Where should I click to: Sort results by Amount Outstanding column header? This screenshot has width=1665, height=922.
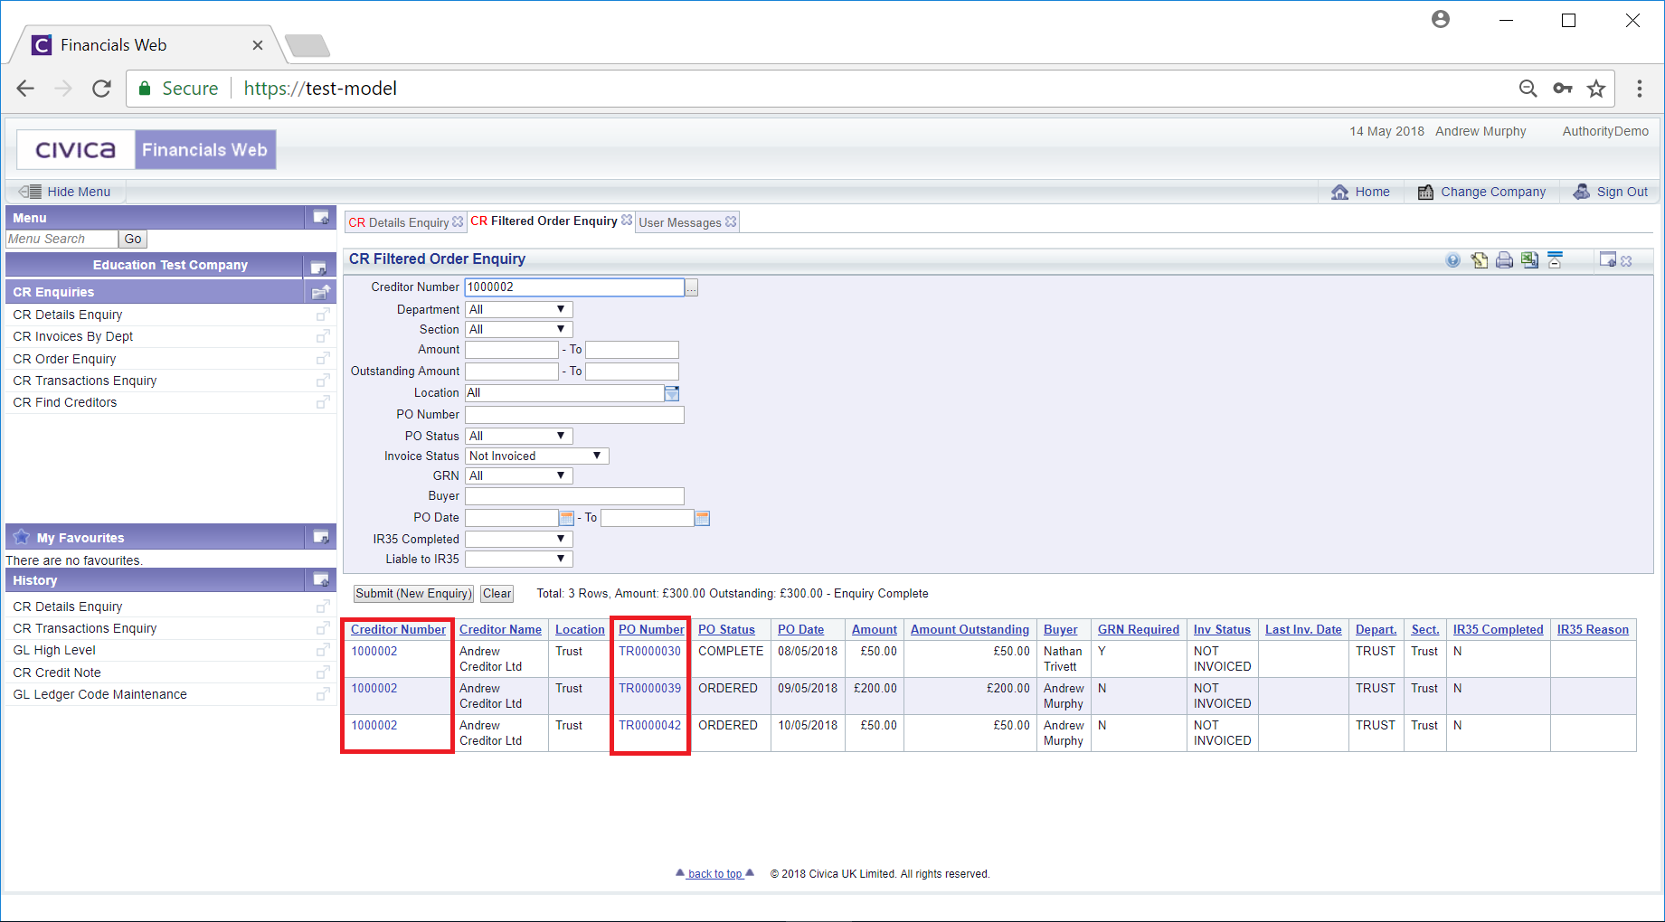tap(970, 630)
